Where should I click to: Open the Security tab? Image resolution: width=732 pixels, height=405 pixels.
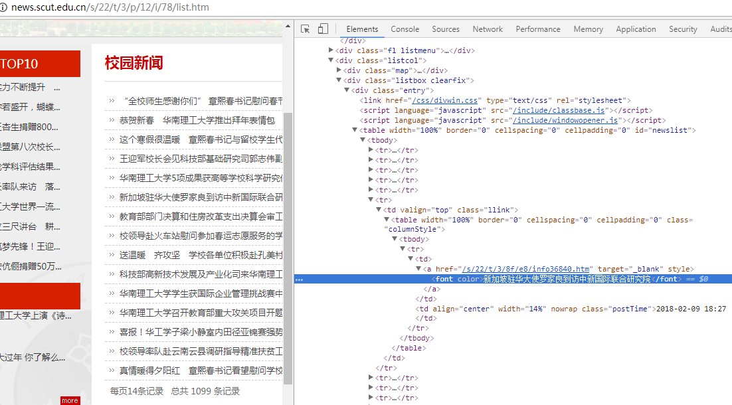683,29
